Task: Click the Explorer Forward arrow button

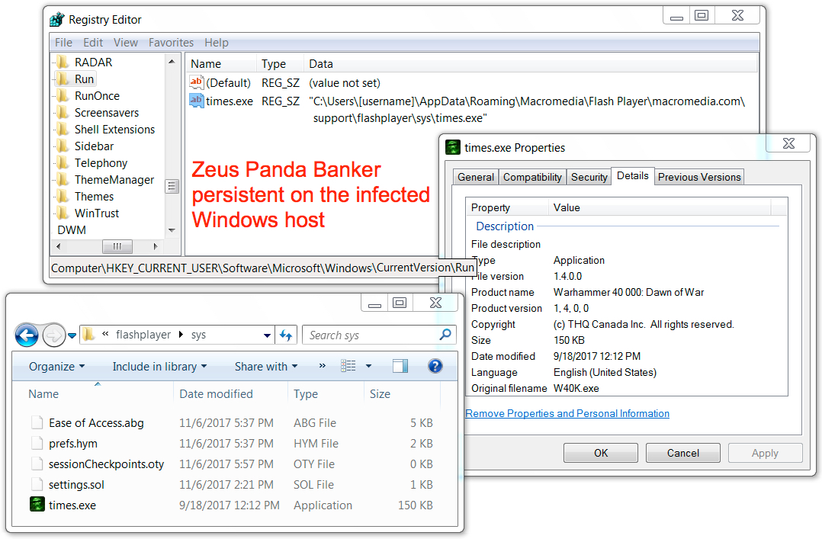Action: pyautogui.click(x=53, y=335)
